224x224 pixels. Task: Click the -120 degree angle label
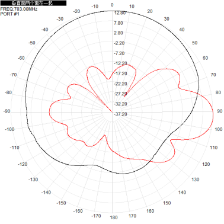(23, 164)
